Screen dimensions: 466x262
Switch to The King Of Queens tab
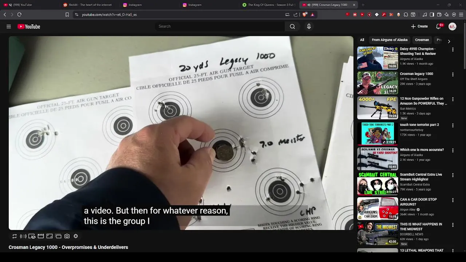click(x=269, y=5)
